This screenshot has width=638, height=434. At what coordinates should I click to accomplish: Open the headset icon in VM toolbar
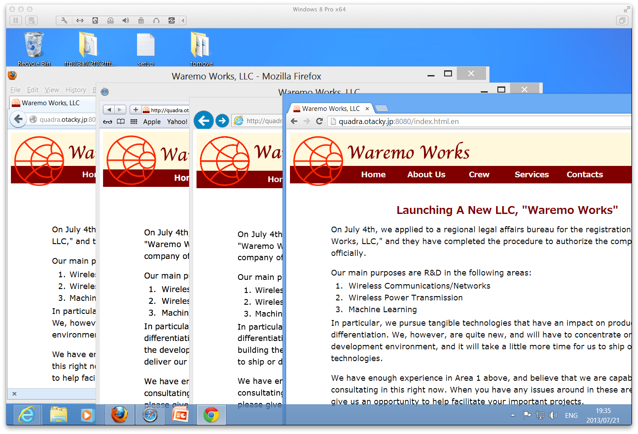pos(156,21)
